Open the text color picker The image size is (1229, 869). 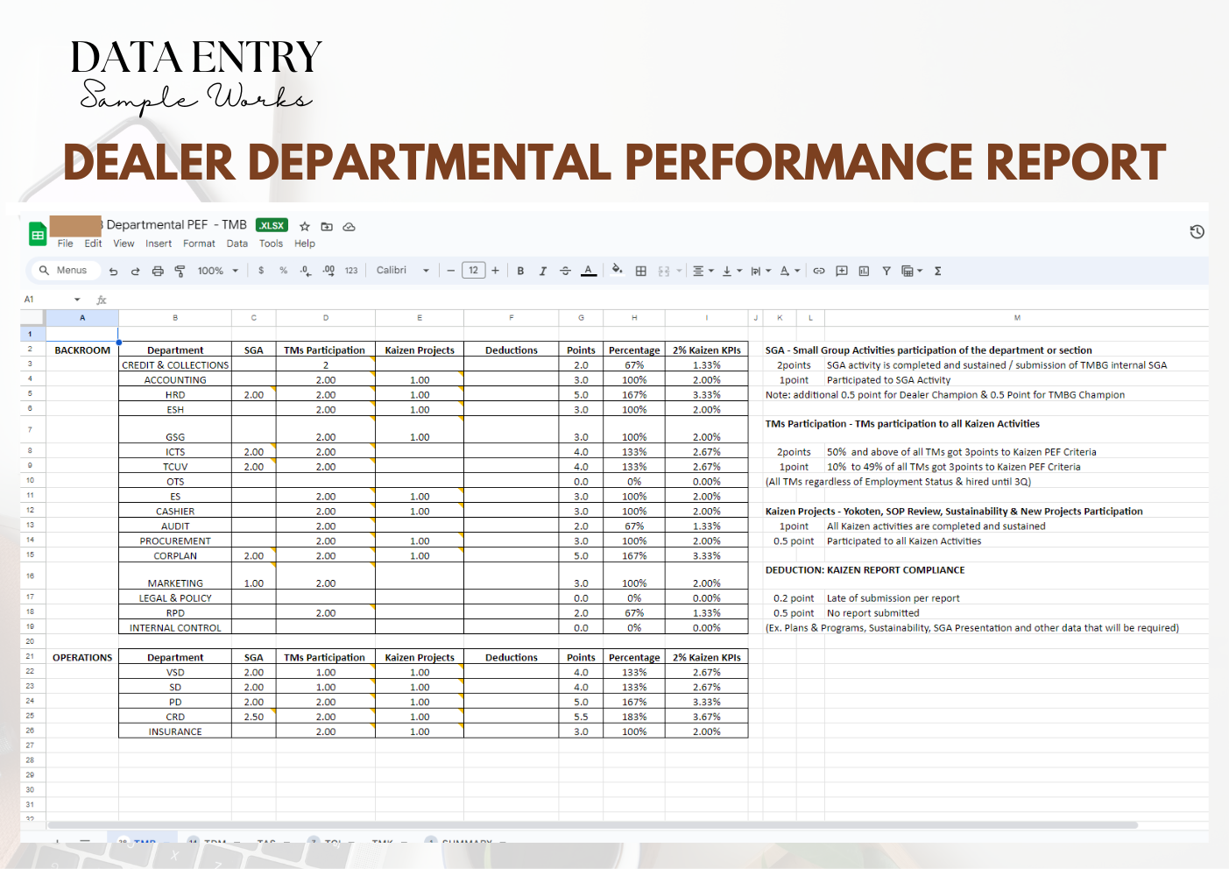589,272
